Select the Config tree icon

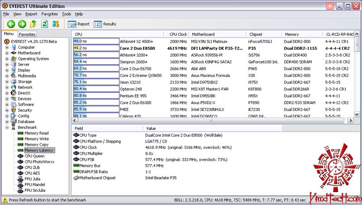point(14,116)
